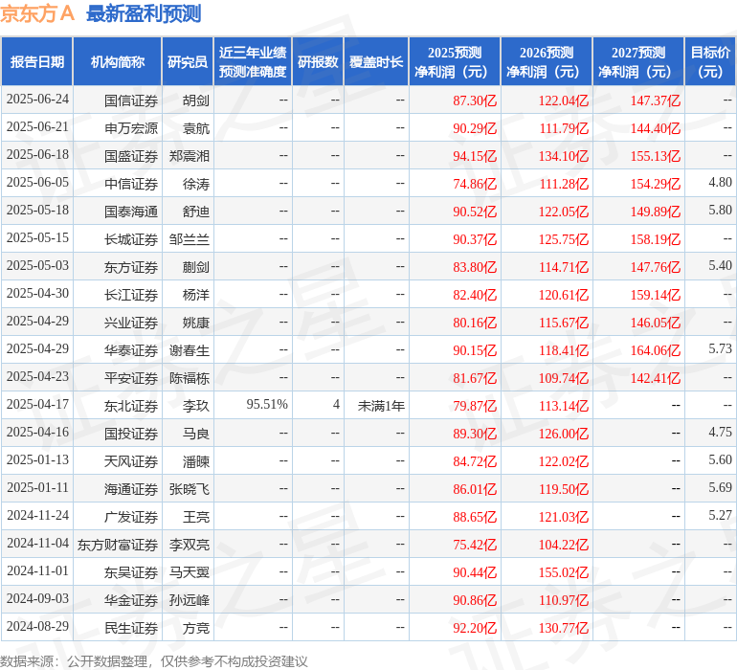Click the 未满1年 coverage duration cell
The image size is (737, 670).
[x=381, y=405]
